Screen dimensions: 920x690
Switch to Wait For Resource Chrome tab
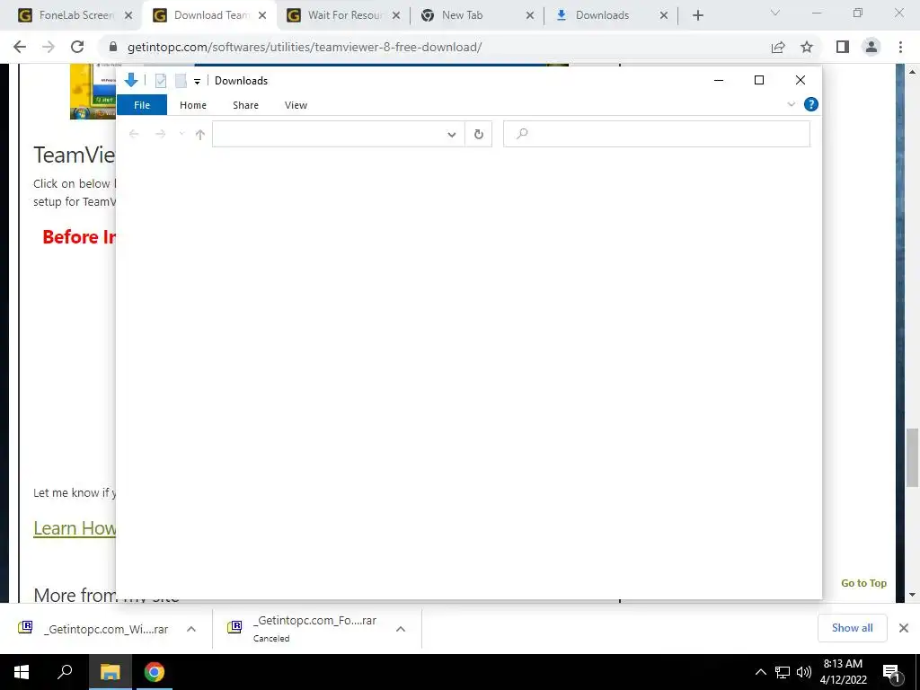(x=345, y=15)
